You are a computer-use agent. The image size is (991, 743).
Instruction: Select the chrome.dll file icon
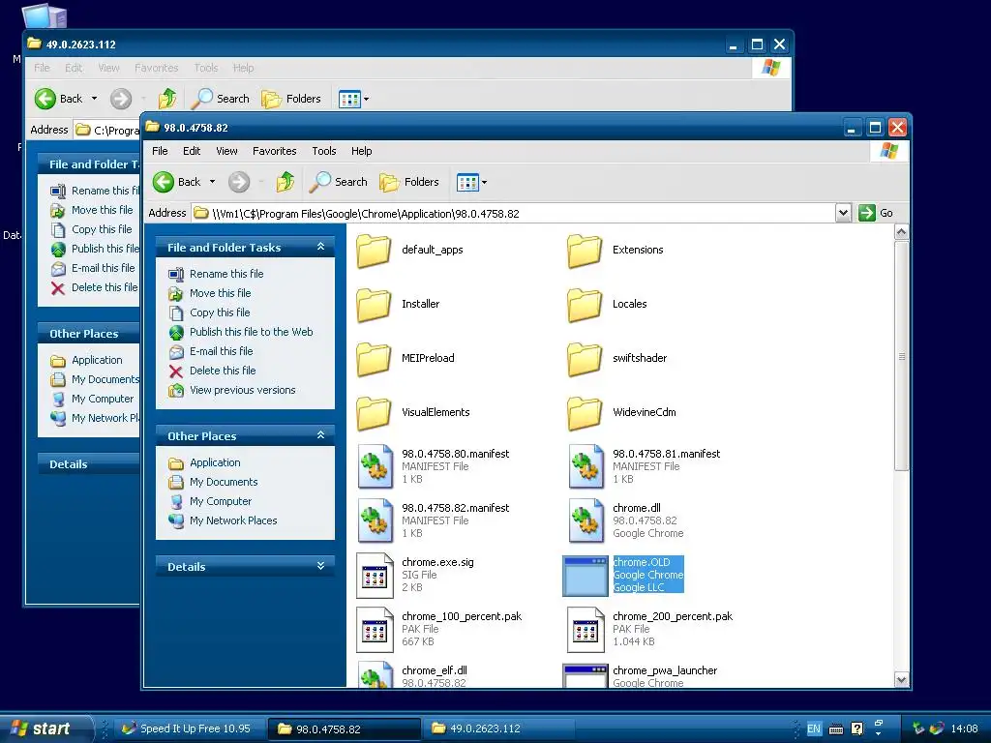tap(586, 520)
